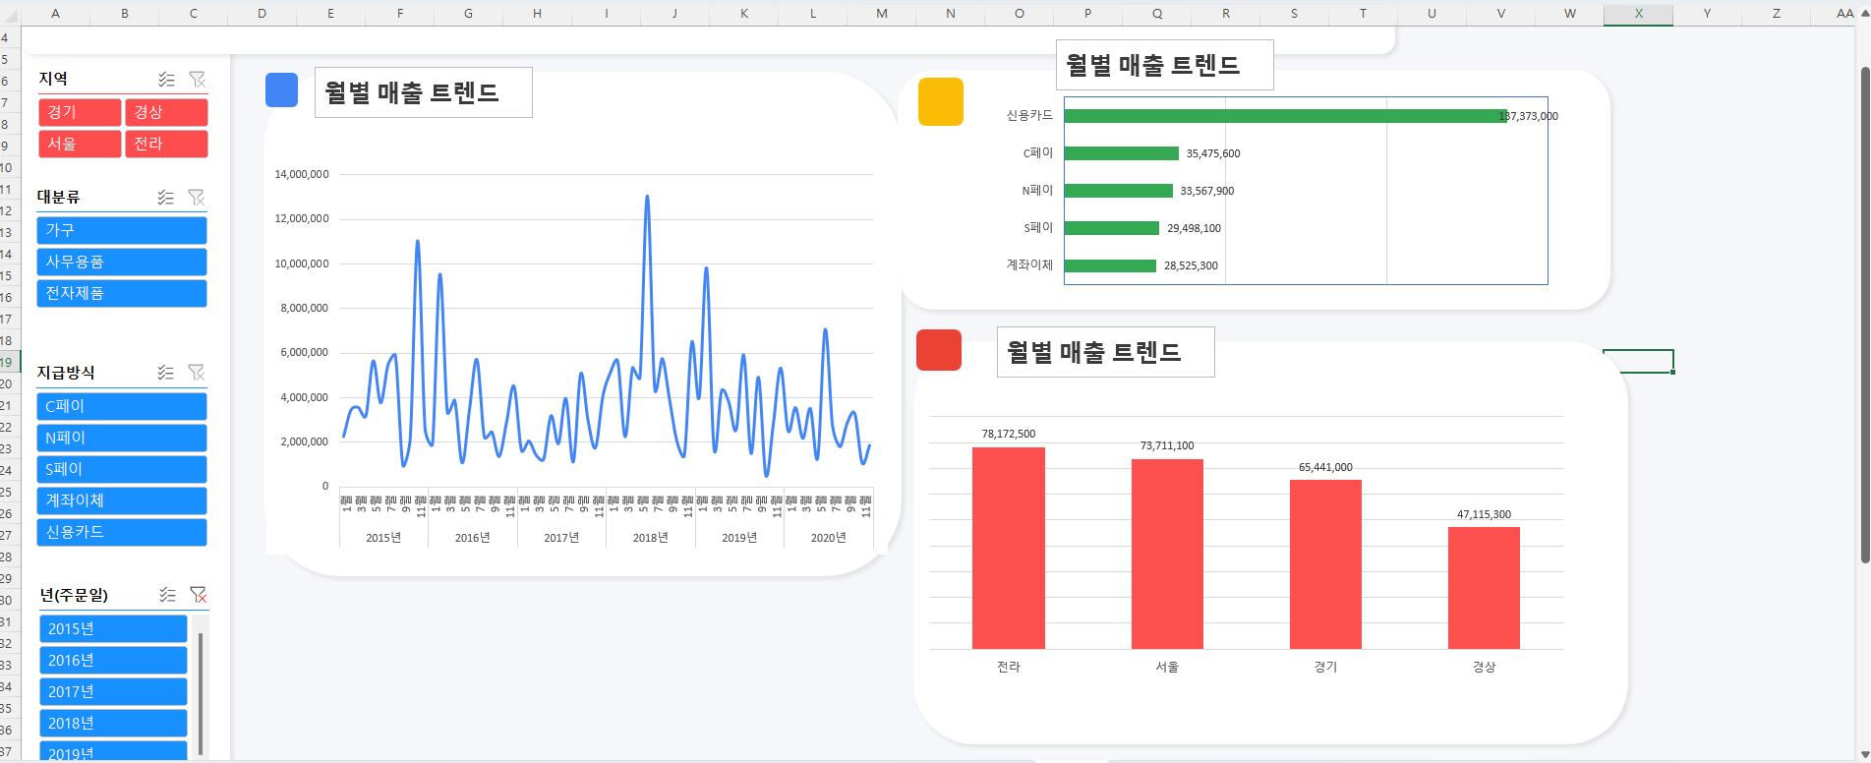Screen dimensions: 1871x763
Task: Select the 신용카드 bar in payment chart
Action: 1285,116
